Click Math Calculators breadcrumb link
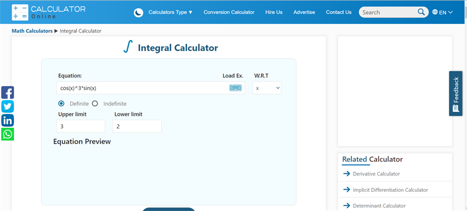This screenshot has width=467, height=211. pos(32,31)
